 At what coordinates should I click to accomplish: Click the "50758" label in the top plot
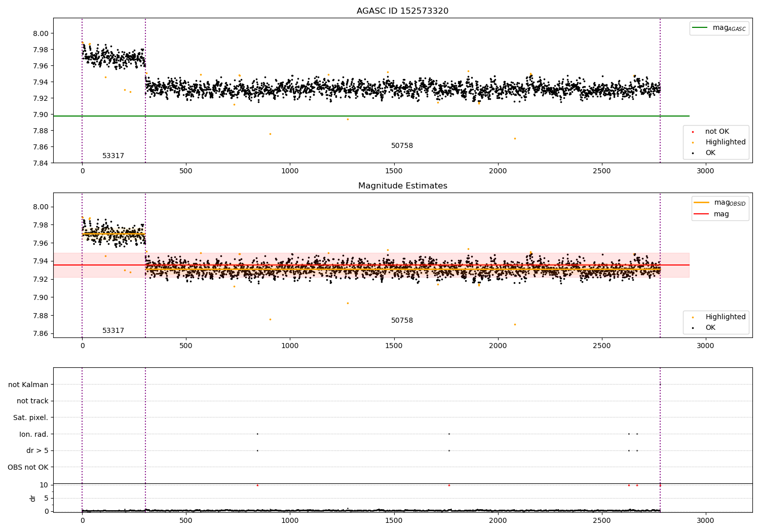(x=402, y=146)
